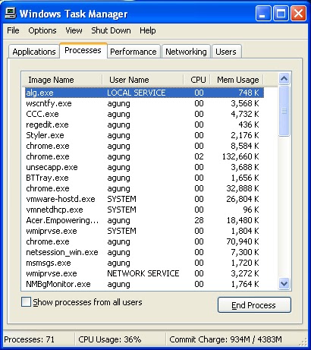The image size is (311, 350).
Task: Open the Networking tab
Action: (x=186, y=52)
